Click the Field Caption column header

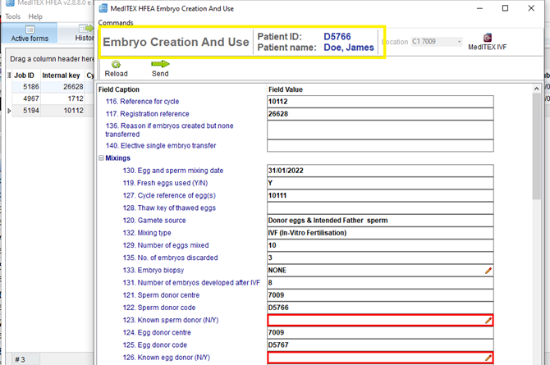(x=119, y=89)
